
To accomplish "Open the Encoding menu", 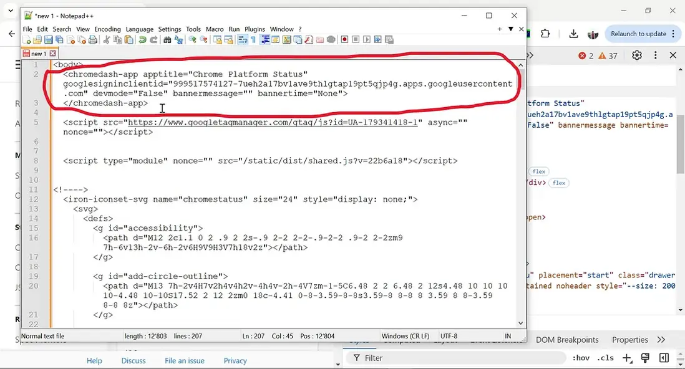I will click(107, 29).
